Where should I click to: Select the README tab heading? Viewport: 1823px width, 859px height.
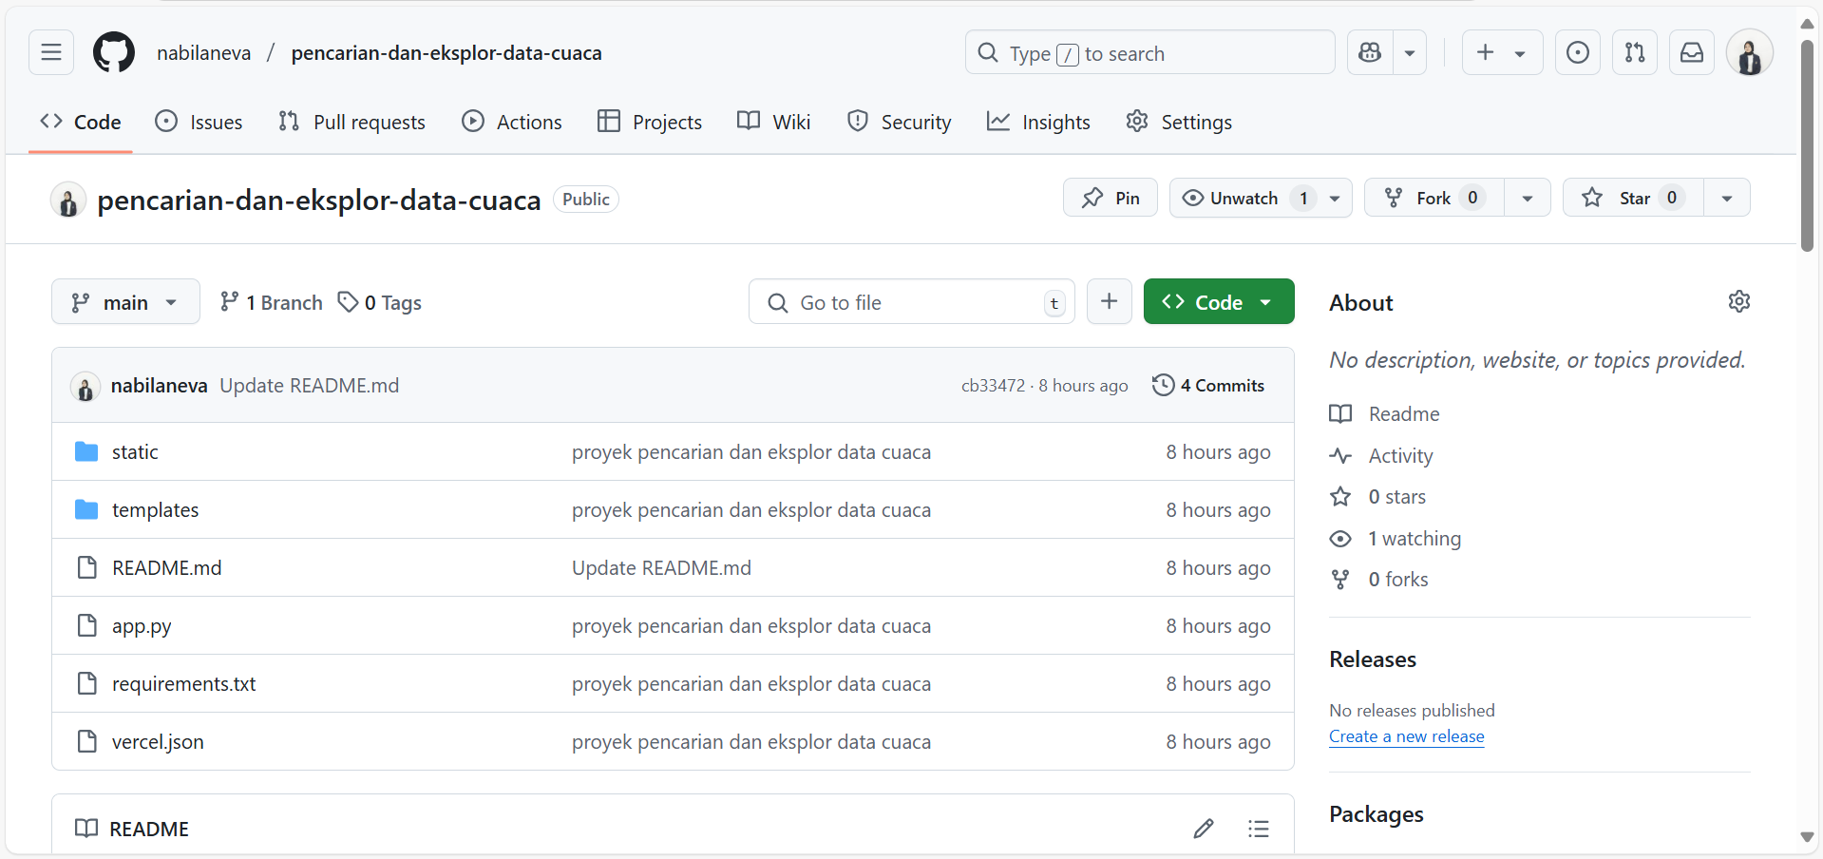click(132, 829)
